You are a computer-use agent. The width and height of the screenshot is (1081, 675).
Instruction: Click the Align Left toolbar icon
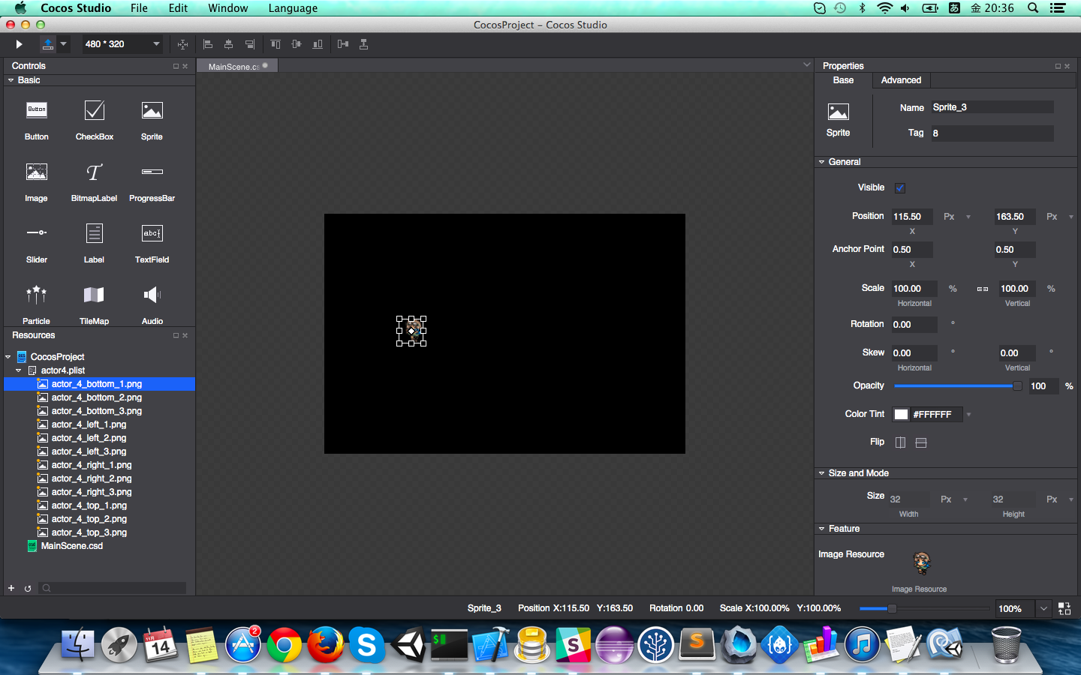point(208,44)
